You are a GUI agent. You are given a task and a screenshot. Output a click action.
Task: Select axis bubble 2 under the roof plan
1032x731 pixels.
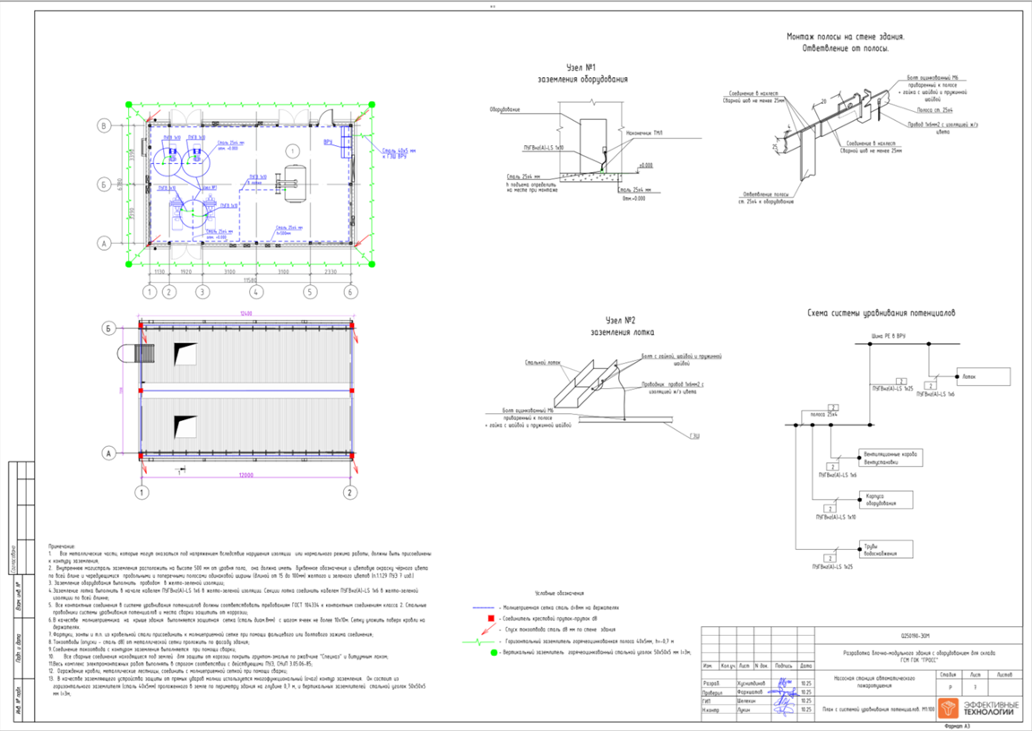[350, 492]
